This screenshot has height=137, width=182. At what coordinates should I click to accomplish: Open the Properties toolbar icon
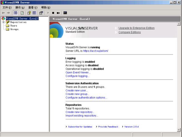click(x=41, y=13)
